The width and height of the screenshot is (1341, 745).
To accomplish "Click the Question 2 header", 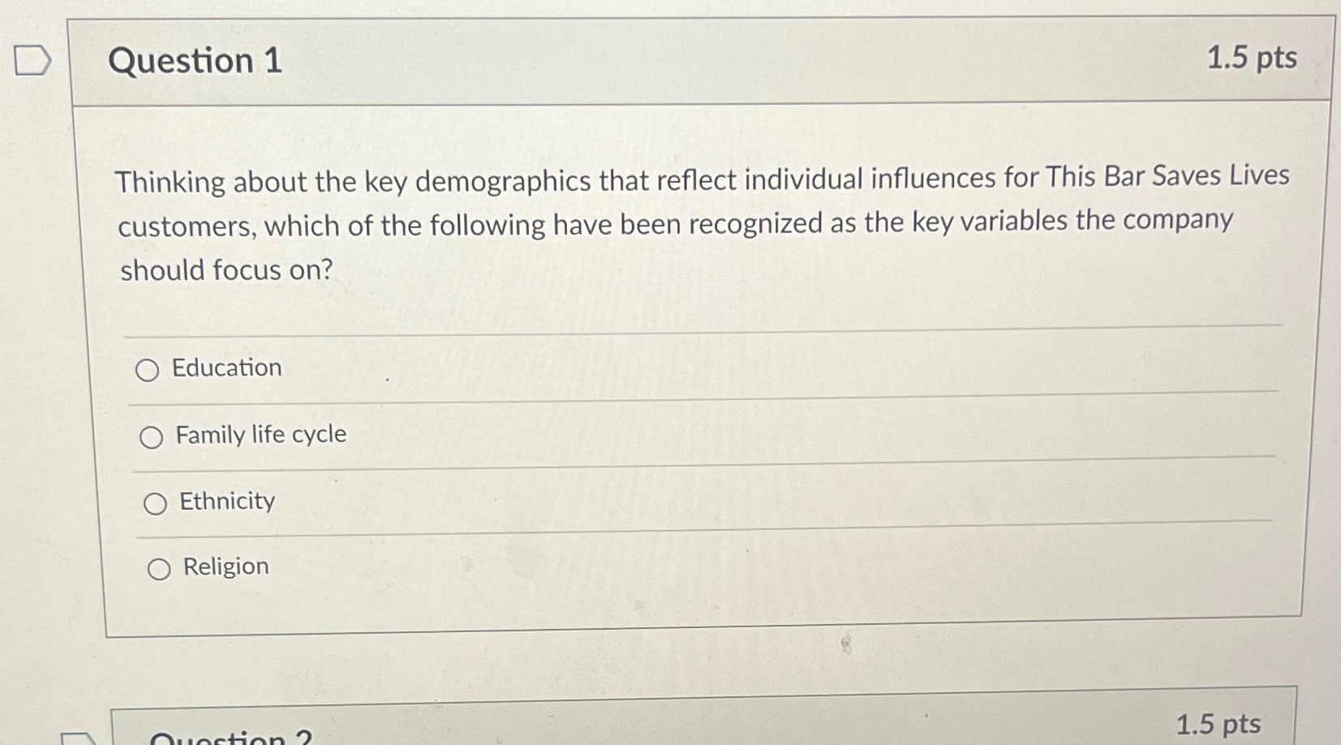I will coord(231,737).
